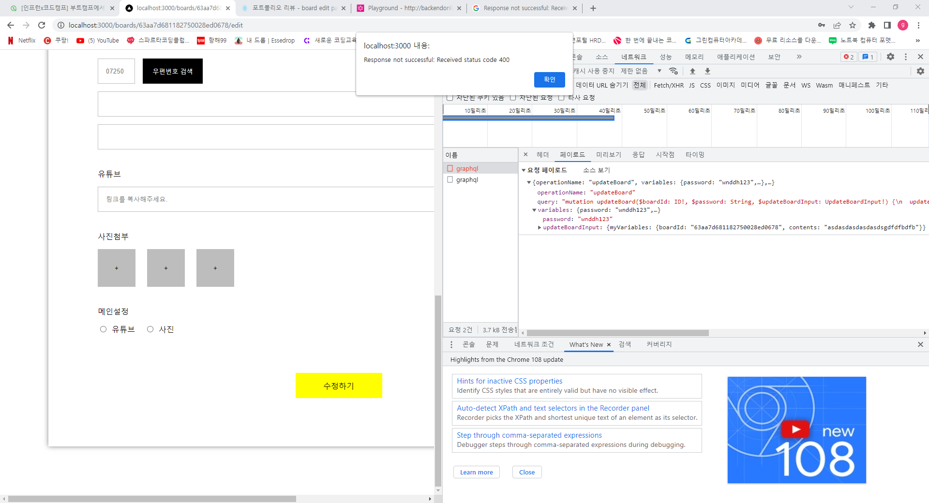Open a new browser tab with plus icon
This screenshot has height=503, width=929.
tap(593, 8)
